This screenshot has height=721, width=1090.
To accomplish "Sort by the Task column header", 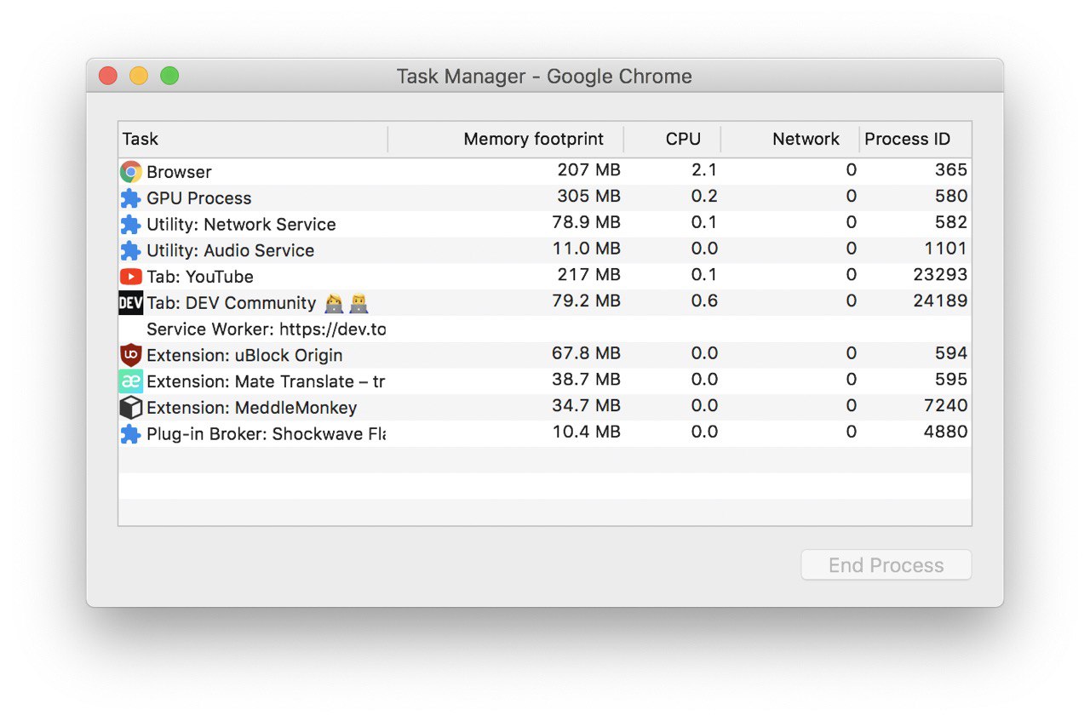I will coord(253,140).
